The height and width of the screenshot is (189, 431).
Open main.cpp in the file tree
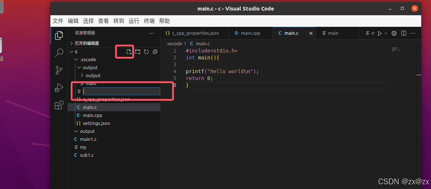[x=114, y=115]
